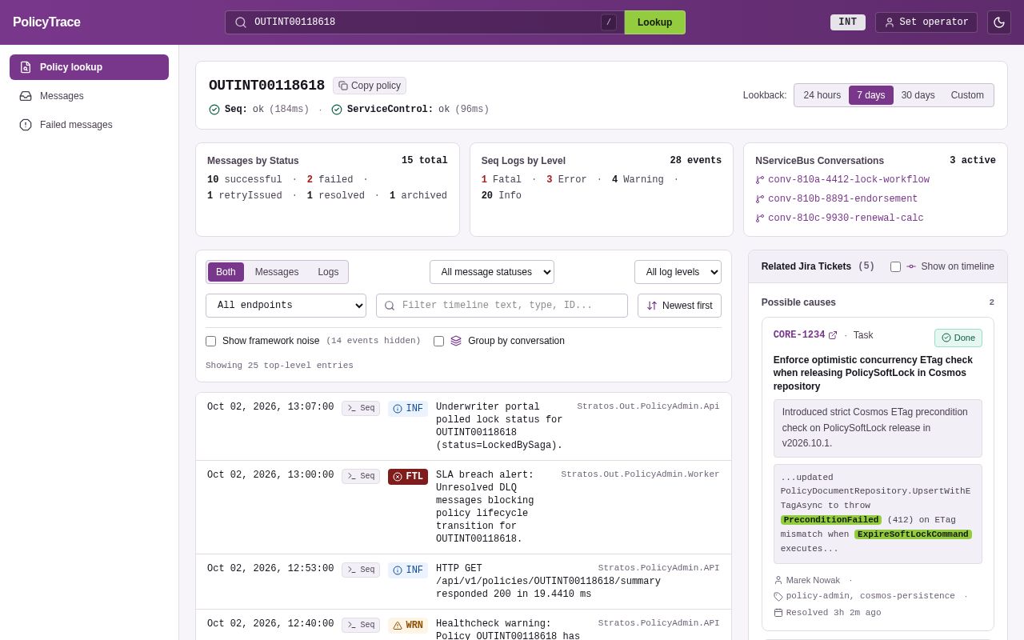Switch timeline view to Logs only
The image size is (1024, 640).
(x=328, y=272)
